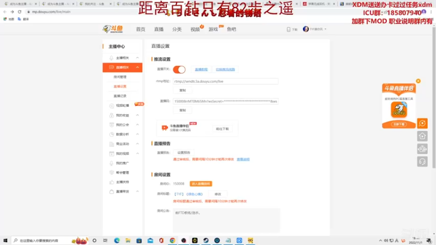Open File Explorer from taskbar

tap(128, 241)
